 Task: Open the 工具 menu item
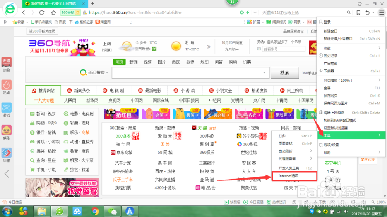click(351, 135)
